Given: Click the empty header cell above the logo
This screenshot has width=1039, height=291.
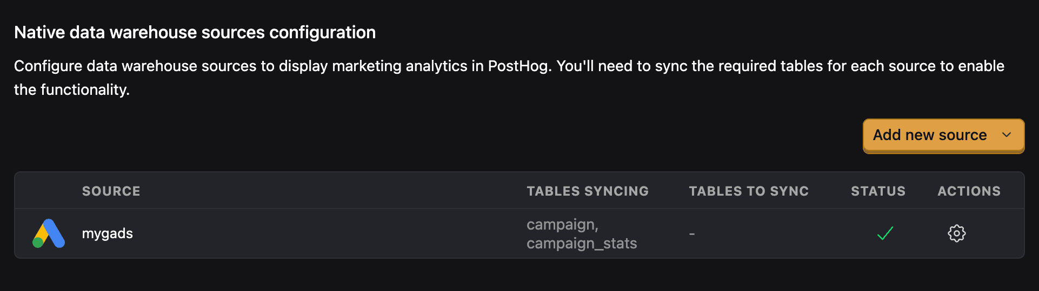Looking at the screenshot, I should 49,191.
